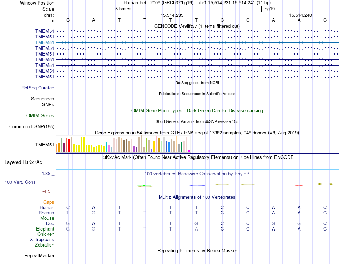Open the Layered H3K27Ac track label
Screen dimensions: 339x264
pyautogui.click(x=23, y=162)
